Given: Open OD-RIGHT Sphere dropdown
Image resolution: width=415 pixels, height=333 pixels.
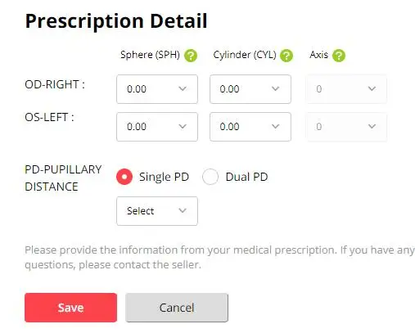Looking at the screenshot, I should (157, 89).
